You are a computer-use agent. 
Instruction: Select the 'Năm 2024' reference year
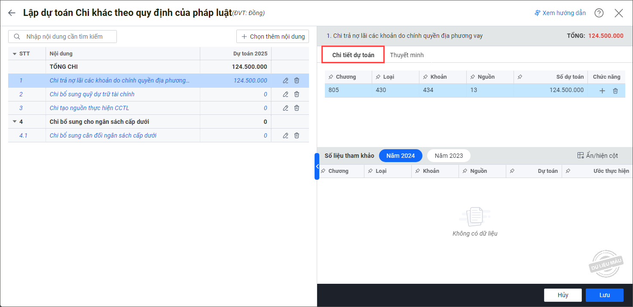(401, 156)
